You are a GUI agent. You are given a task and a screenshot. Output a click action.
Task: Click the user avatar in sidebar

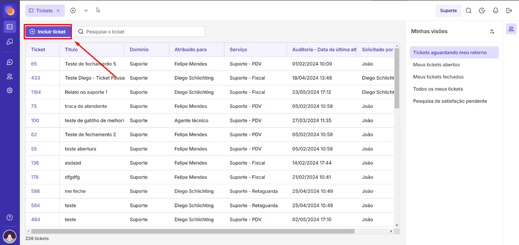pyautogui.click(x=10, y=236)
